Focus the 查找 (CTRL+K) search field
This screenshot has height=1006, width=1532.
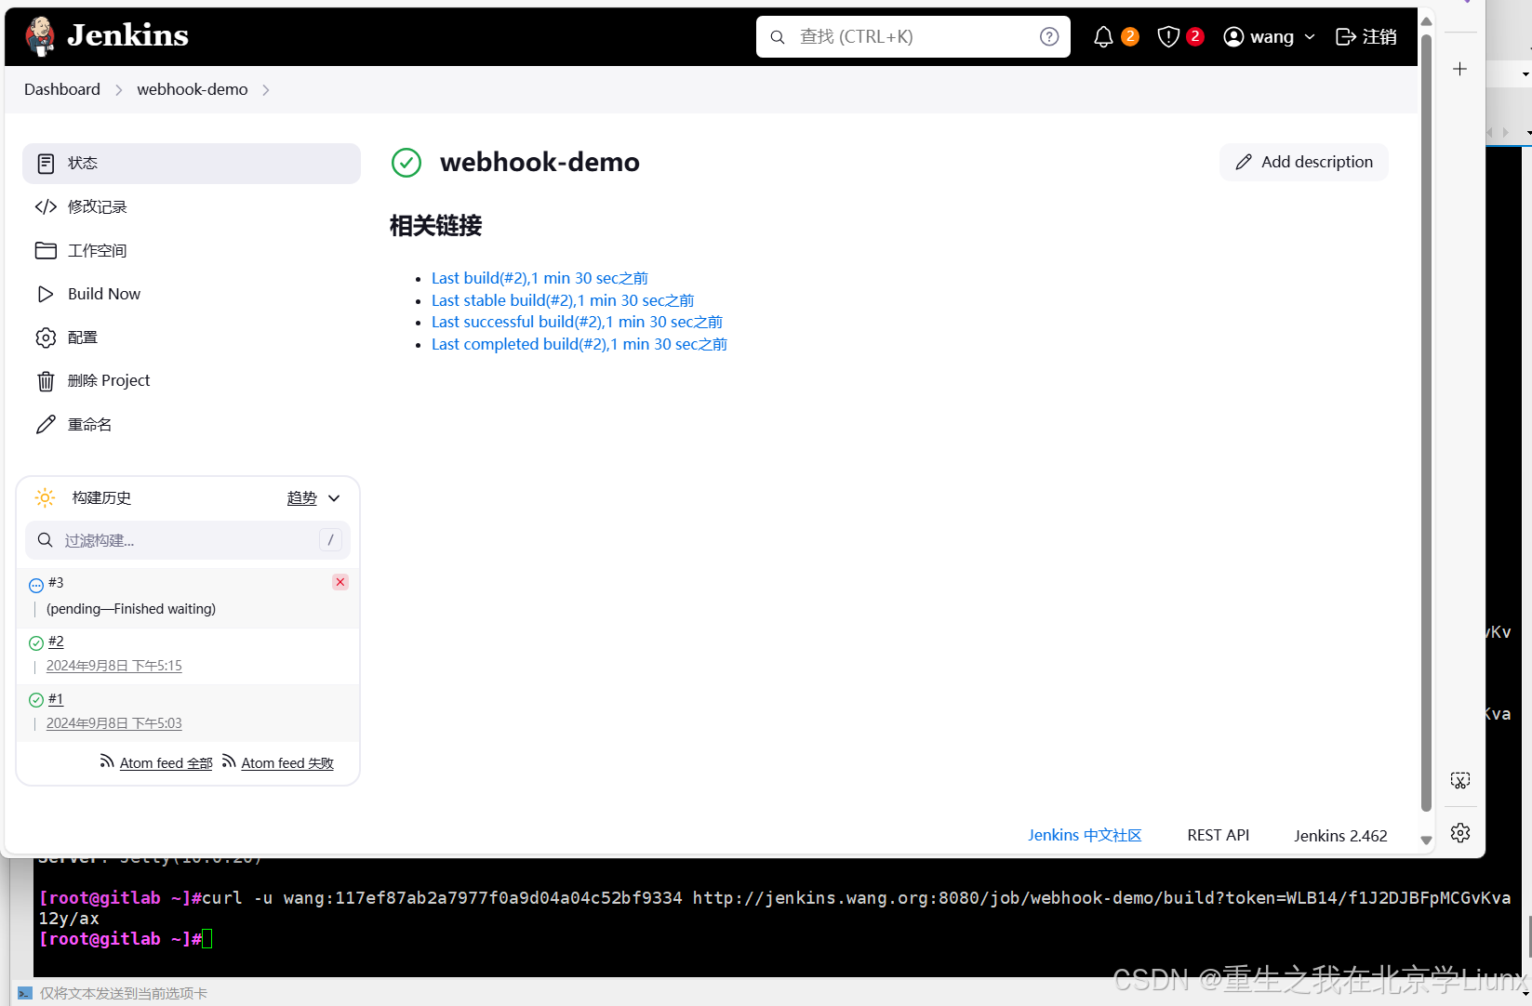coord(913,37)
